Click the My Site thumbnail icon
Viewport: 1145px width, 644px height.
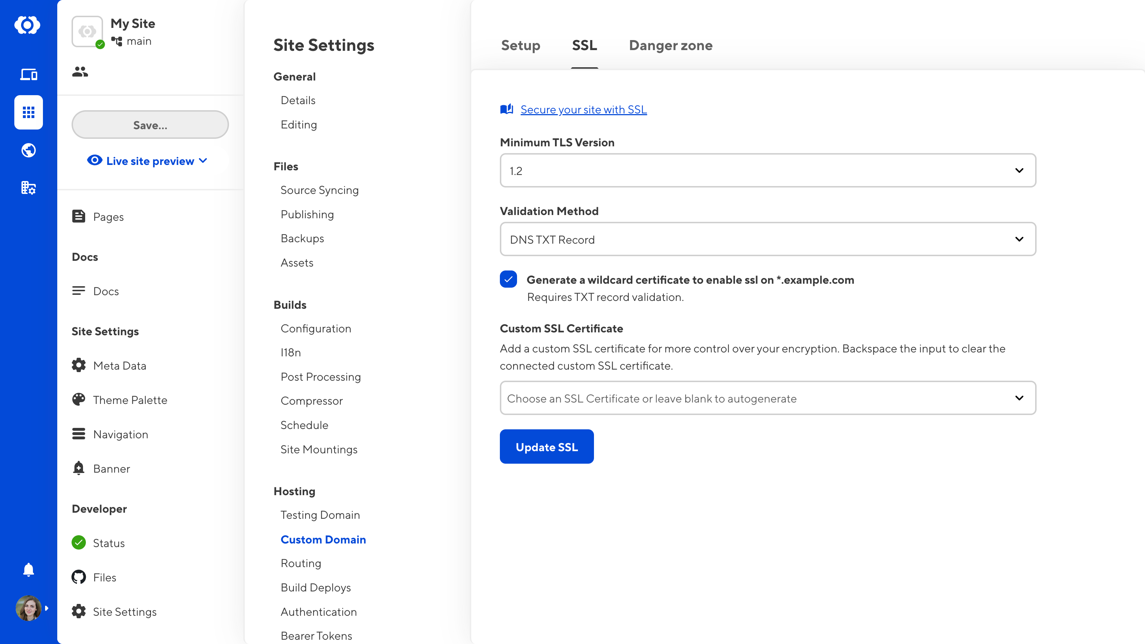coord(87,31)
